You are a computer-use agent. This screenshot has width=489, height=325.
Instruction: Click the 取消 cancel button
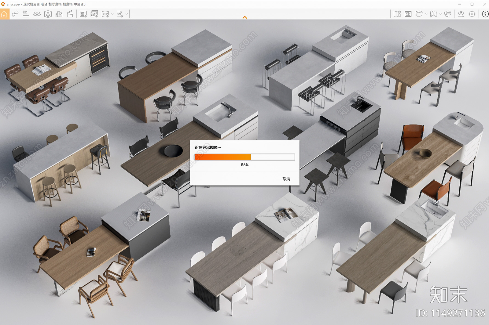pos(286,179)
